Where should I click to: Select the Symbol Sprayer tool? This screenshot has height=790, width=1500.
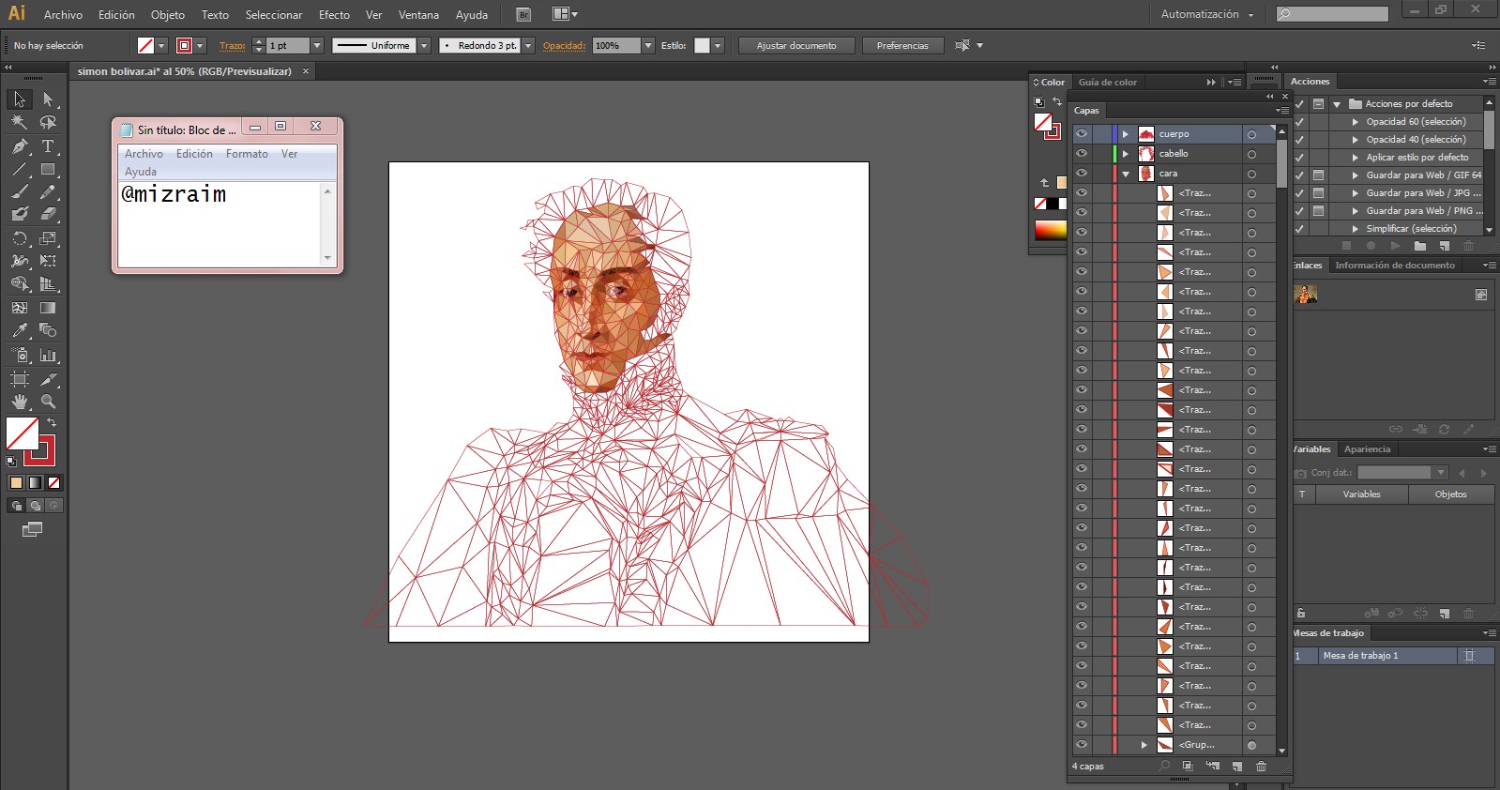click(20, 355)
